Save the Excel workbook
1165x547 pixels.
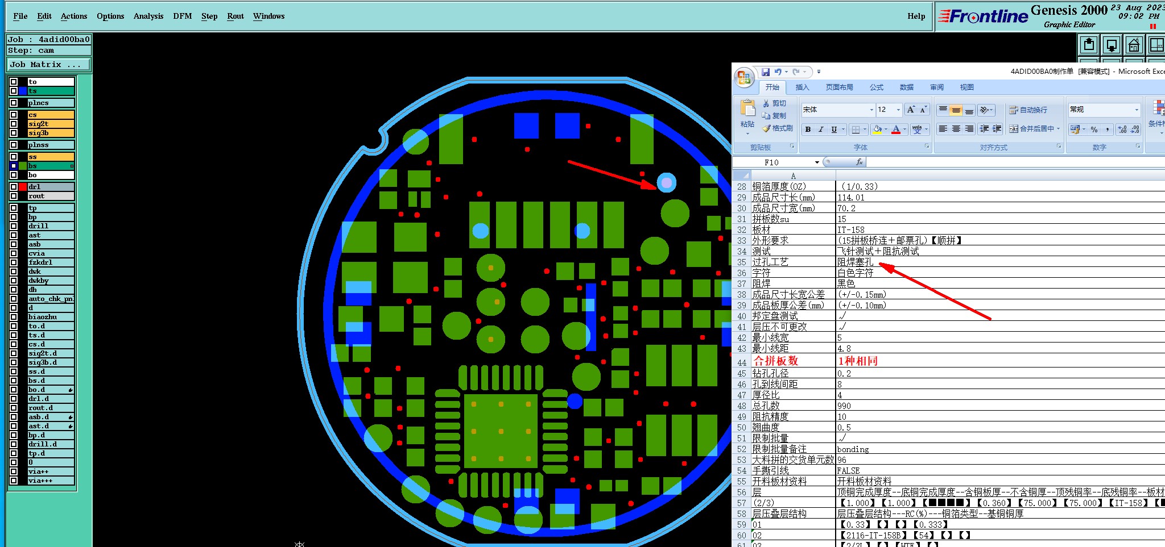766,72
